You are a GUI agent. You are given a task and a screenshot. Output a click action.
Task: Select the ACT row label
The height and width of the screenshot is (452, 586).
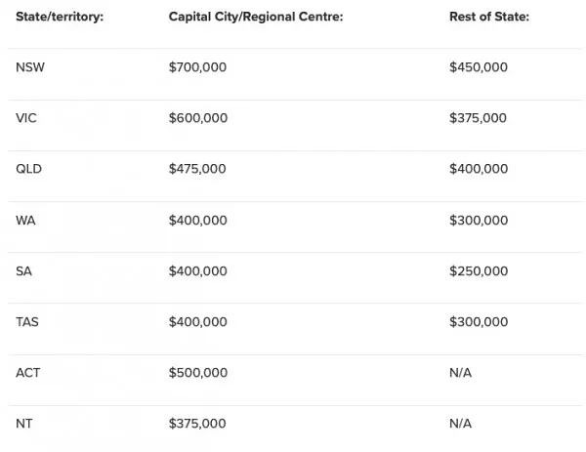(x=27, y=373)
